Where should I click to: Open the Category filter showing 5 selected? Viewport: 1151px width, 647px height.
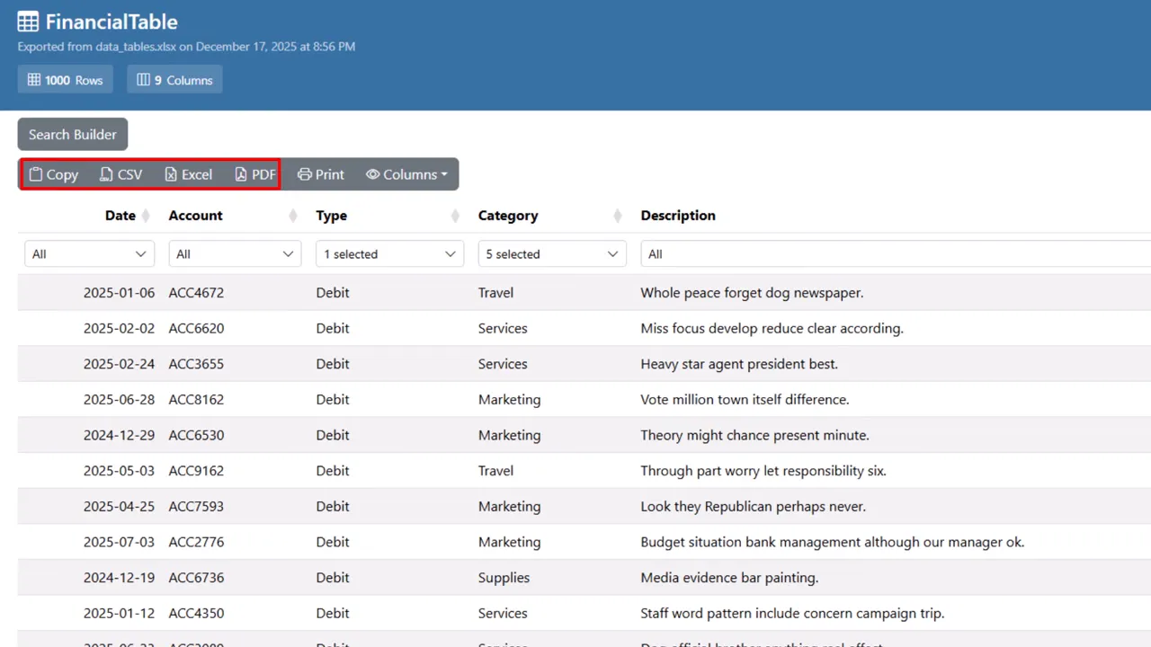point(551,253)
